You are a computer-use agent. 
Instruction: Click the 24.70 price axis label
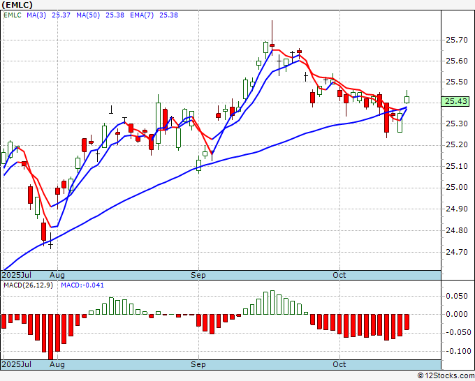pos(456,252)
